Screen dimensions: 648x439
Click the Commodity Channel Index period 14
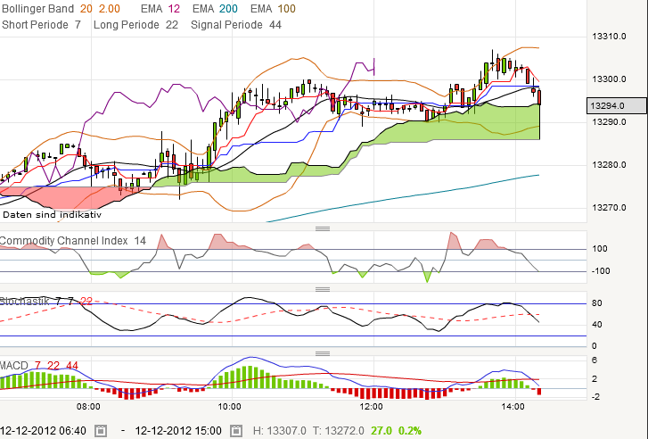coord(140,241)
